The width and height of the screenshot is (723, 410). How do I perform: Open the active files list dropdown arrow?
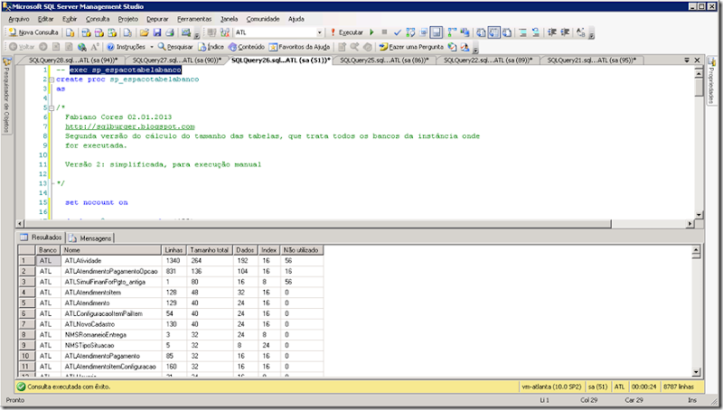687,60
